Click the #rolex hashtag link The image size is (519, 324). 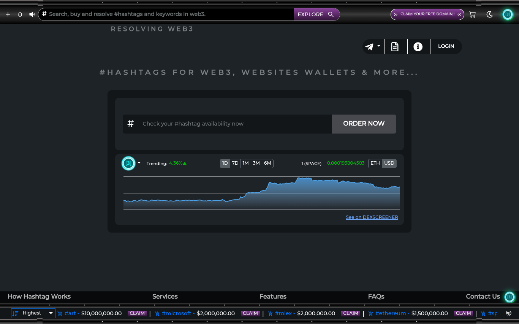point(283,313)
